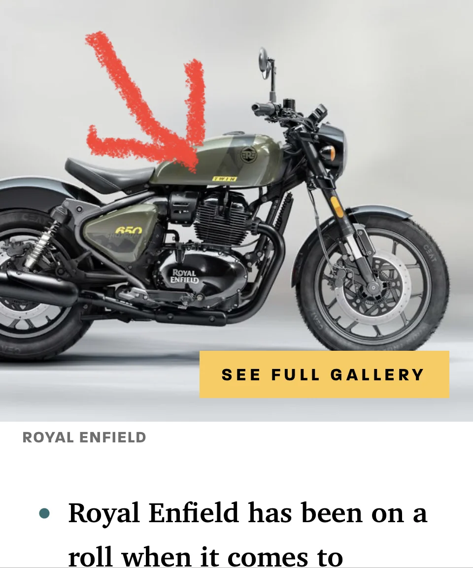Click the left handlebar grip
This screenshot has width=473, height=568.
(x=261, y=107)
